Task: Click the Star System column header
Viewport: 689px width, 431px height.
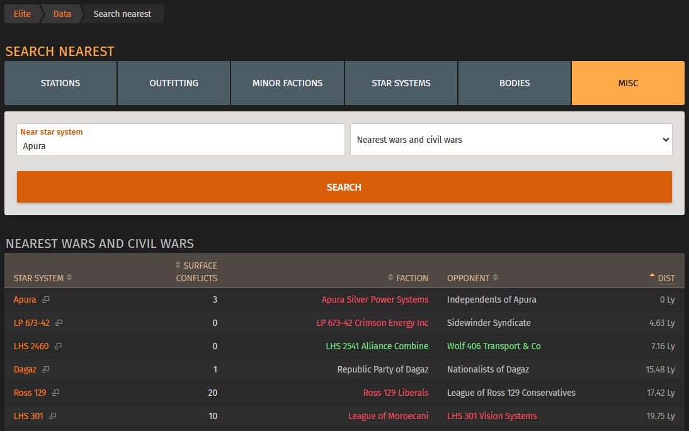Action: 38,278
